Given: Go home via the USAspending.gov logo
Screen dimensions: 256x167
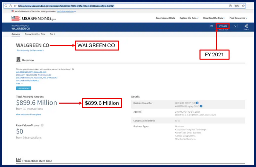Looking at the screenshot, I should (x=34, y=18).
